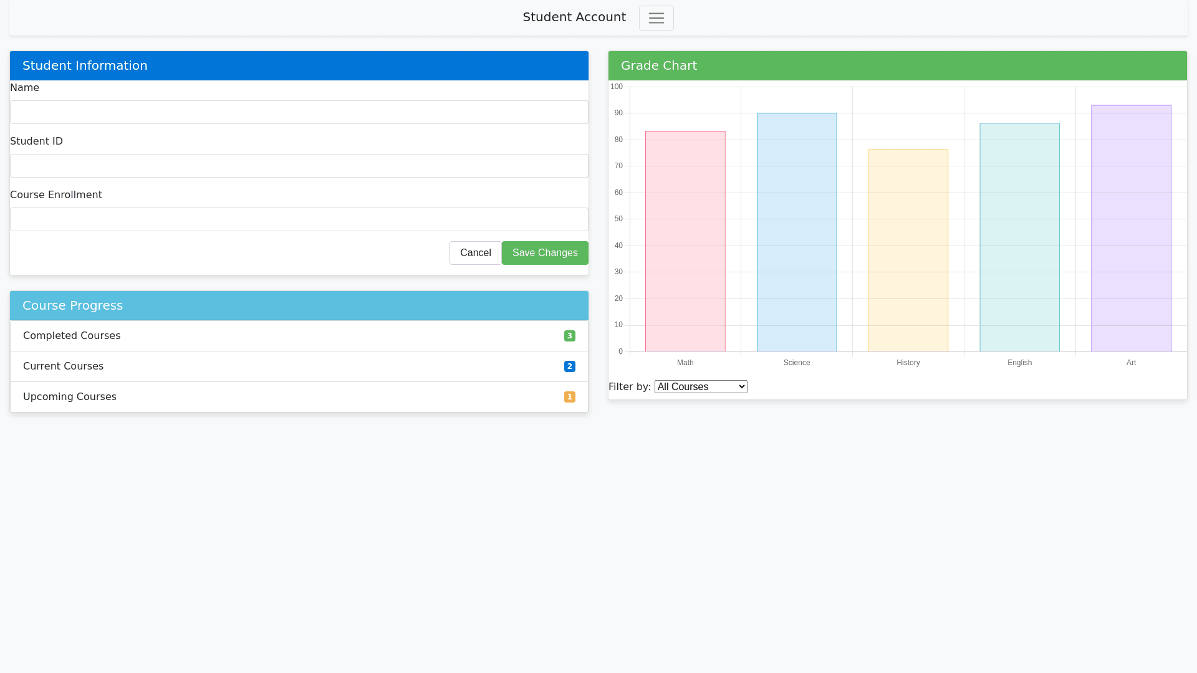
Task: Click the blue Current Courses badge
Action: click(569, 366)
